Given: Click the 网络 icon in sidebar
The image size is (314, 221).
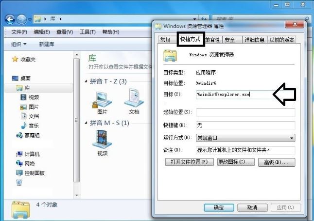Looking at the screenshot, I should pyautogui.click(x=19, y=163).
